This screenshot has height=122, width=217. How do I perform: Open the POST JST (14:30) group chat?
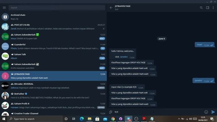pyautogui.click(x=53, y=27)
